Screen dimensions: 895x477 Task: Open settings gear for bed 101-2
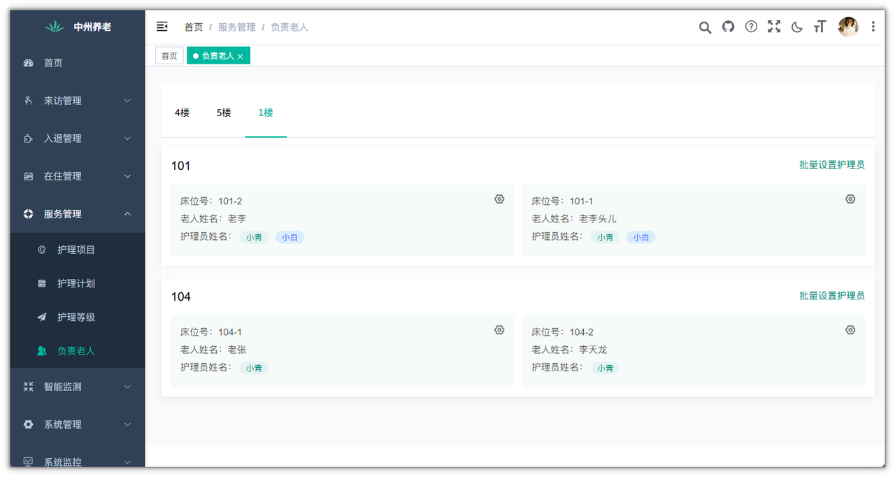[x=499, y=199]
